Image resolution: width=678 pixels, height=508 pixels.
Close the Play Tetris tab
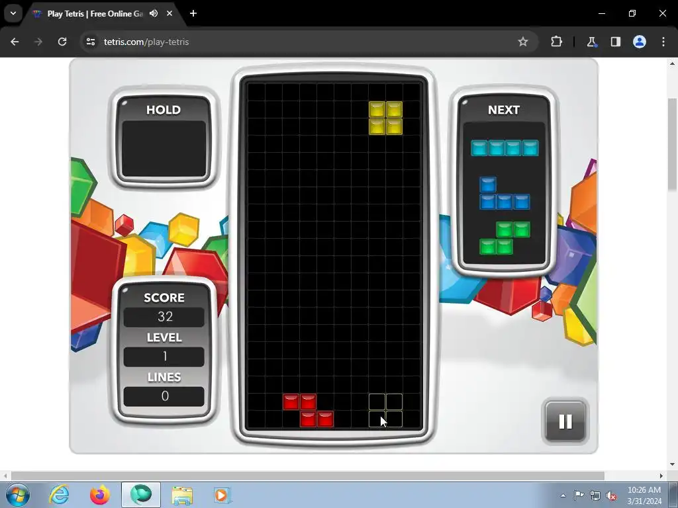pos(169,13)
